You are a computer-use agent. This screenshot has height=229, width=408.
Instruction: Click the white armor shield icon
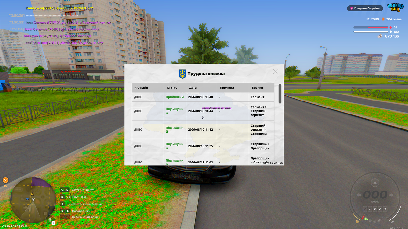[x=391, y=32]
